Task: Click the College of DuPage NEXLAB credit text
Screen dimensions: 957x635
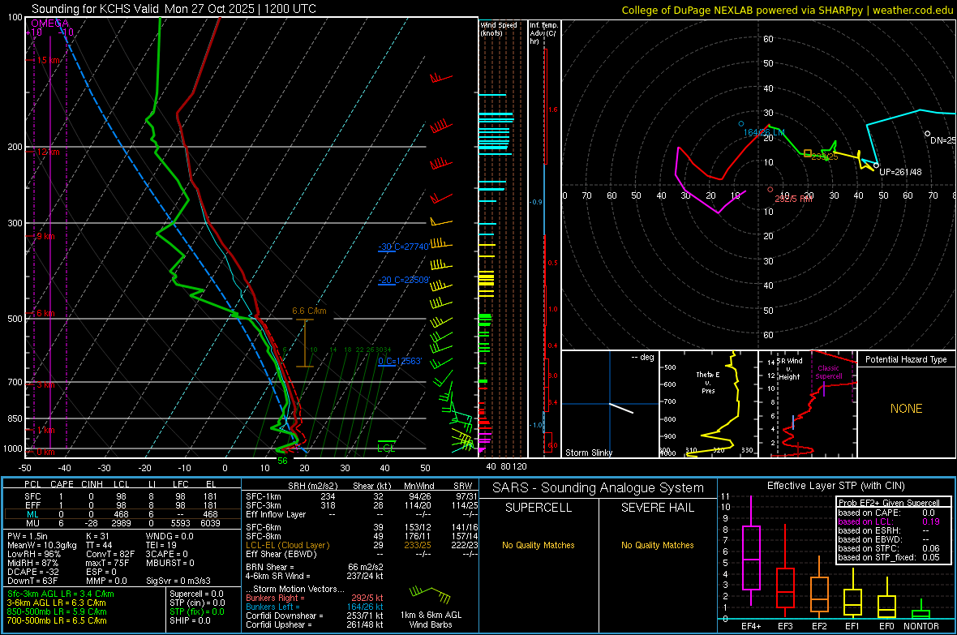Action: coord(787,10)
